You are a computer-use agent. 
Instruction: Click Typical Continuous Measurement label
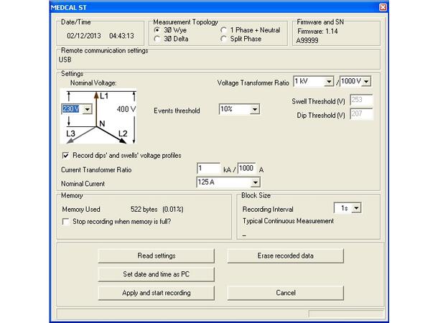[288, 221]
